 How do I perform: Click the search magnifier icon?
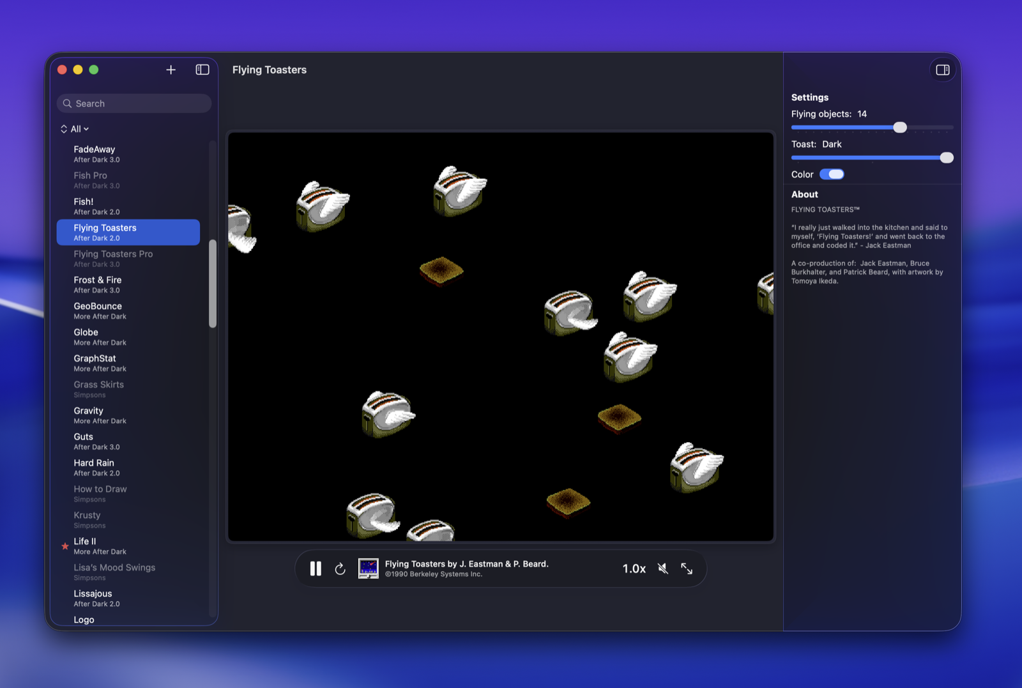(67, 103)
